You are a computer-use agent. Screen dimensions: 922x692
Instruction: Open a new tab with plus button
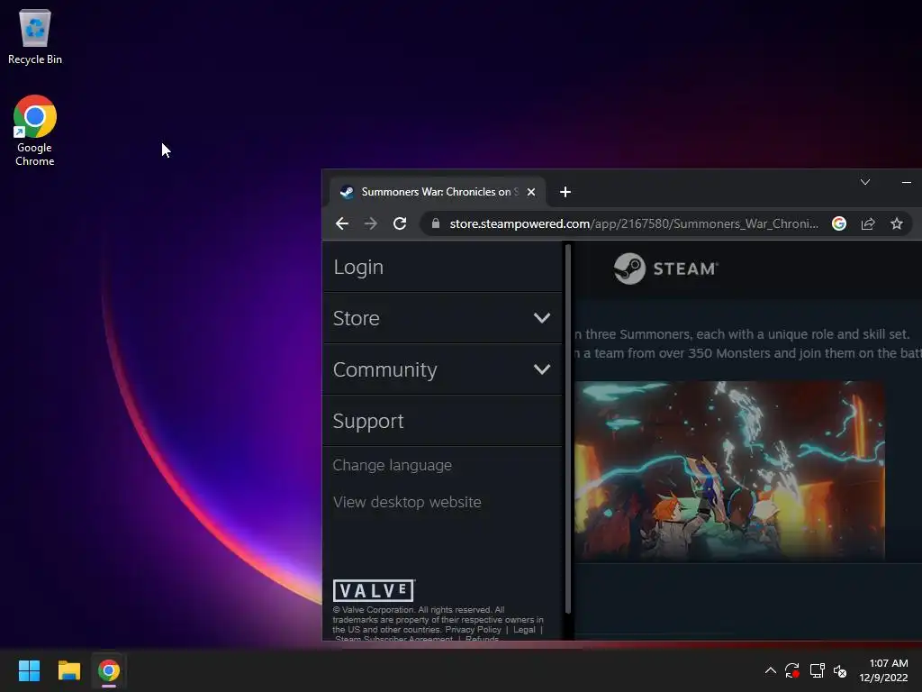(x=565, y=192)
